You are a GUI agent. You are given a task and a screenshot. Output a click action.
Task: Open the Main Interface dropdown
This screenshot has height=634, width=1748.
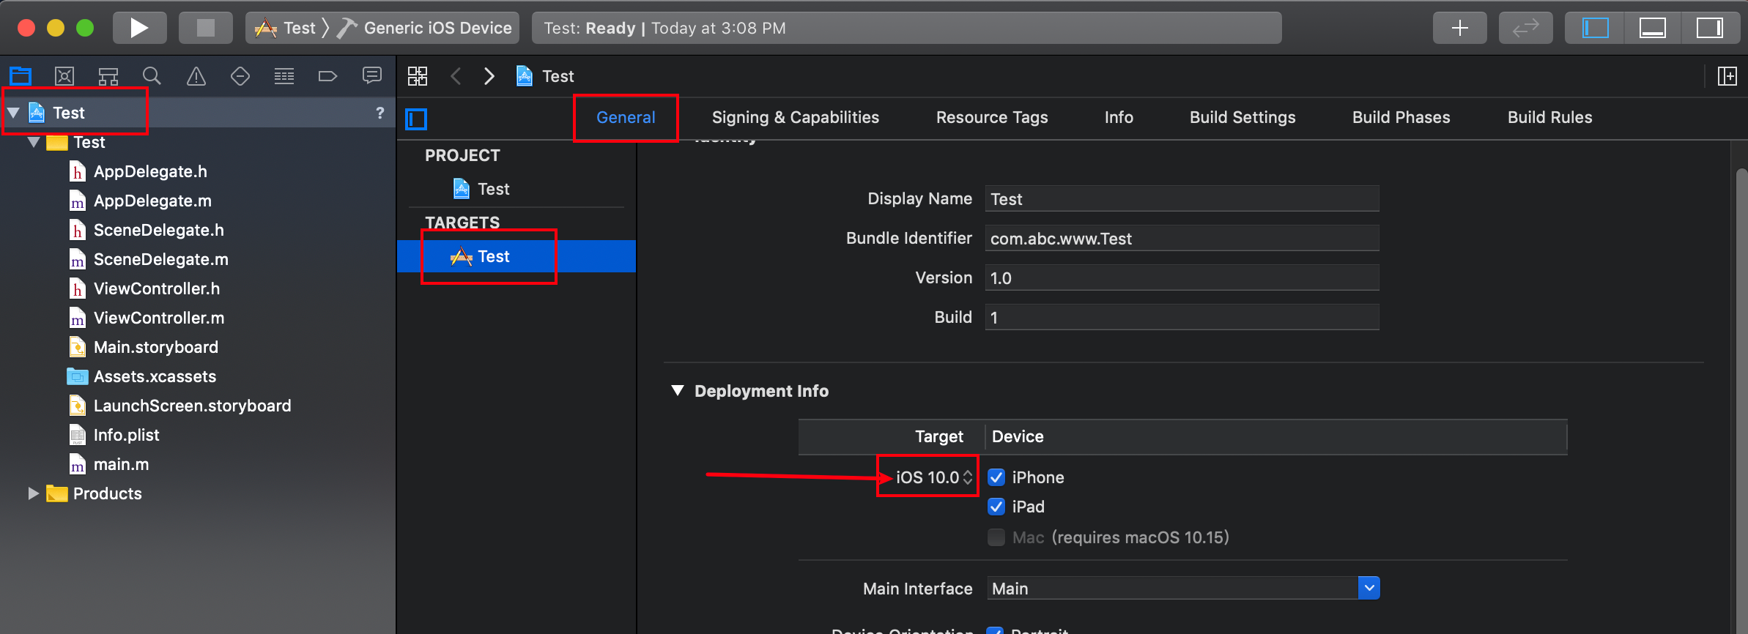(1369, 588)
